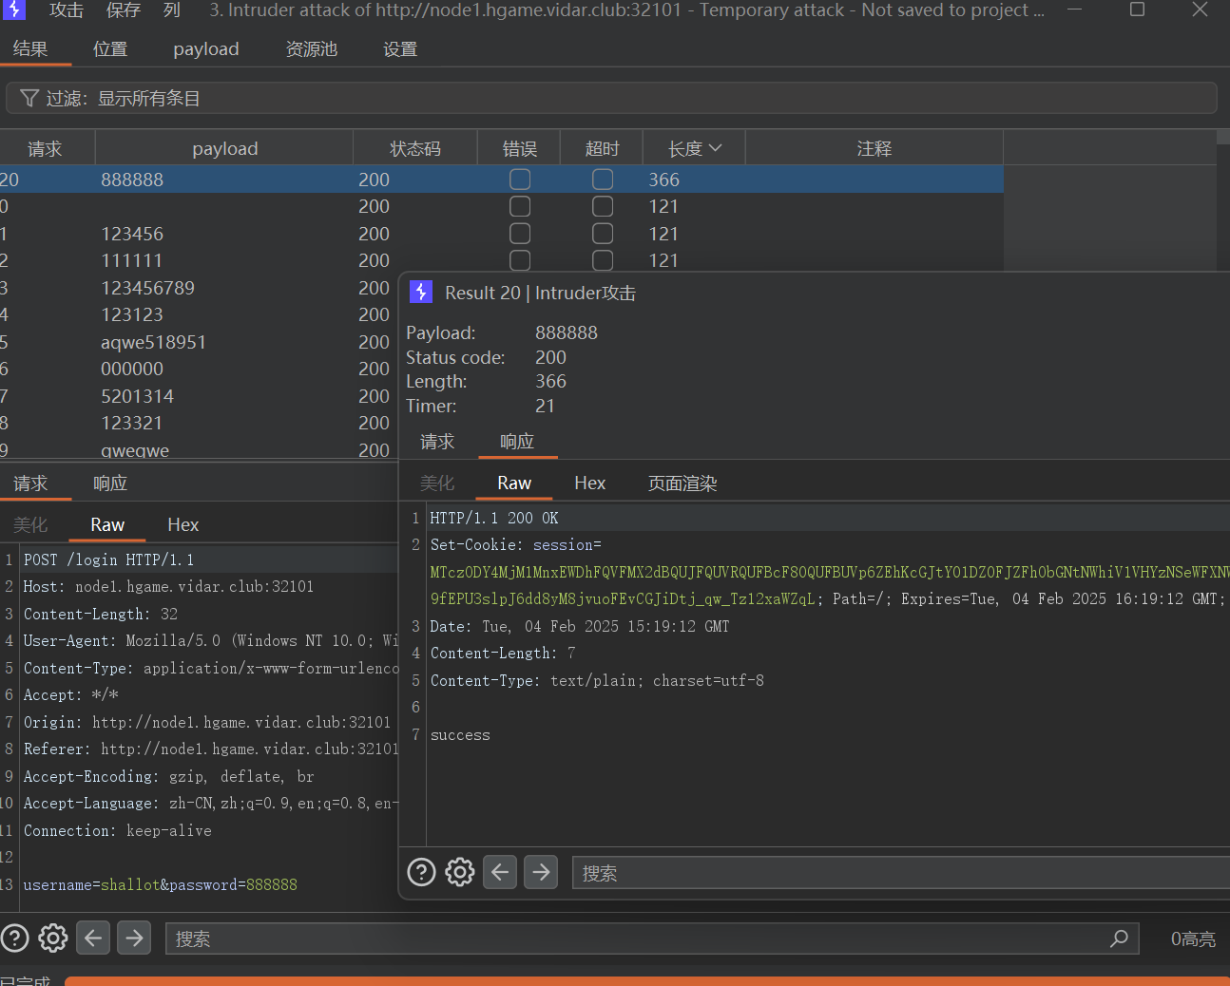The width and height of the screenshot is (1230, 986).
Task: Select the Hex view in the Result 20 popup
Action: click(589, 484)
